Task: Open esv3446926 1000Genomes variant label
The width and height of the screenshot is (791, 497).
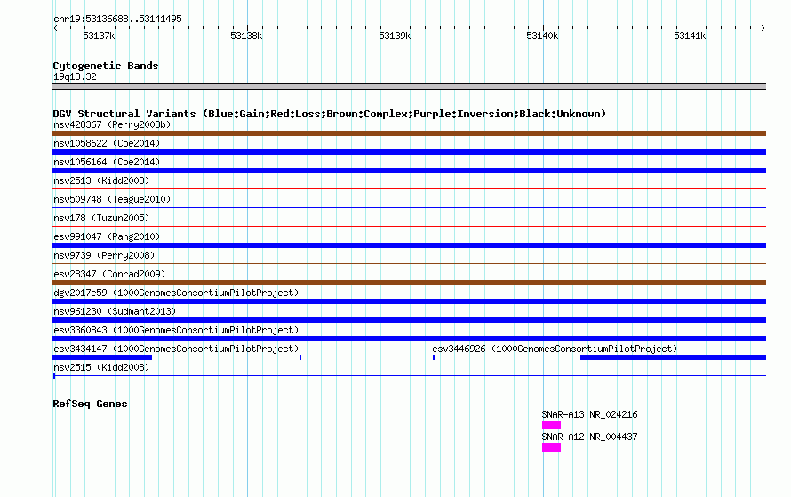Action: (555, 349)
